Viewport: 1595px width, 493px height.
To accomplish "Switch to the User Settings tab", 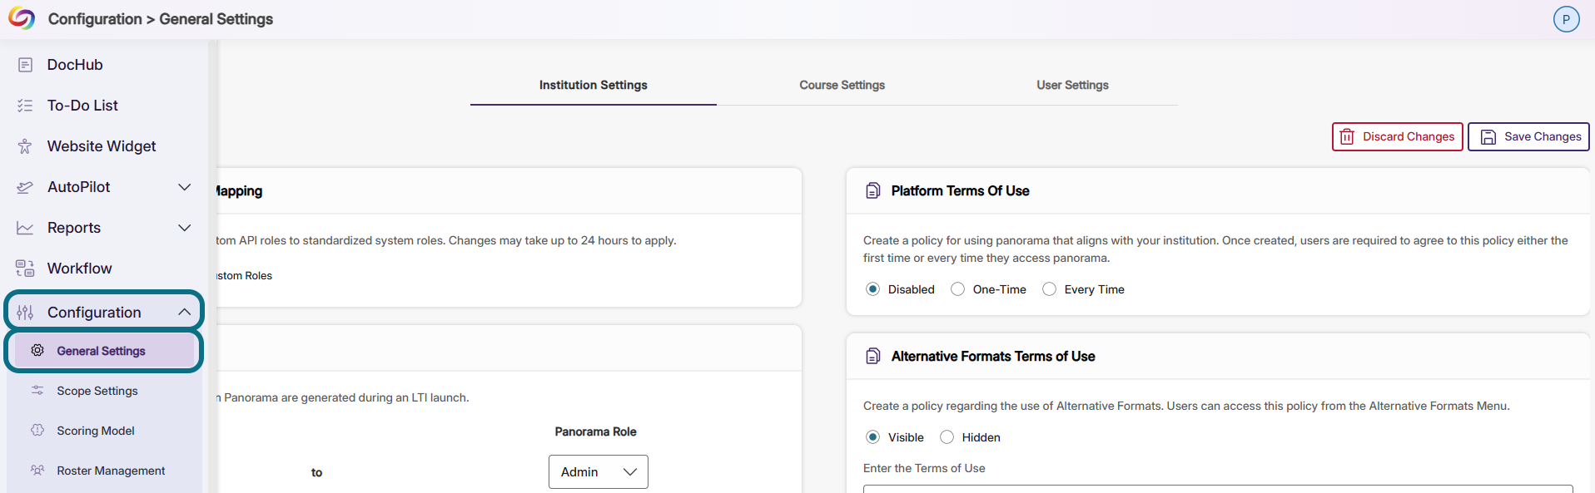I will [1072, 85].
